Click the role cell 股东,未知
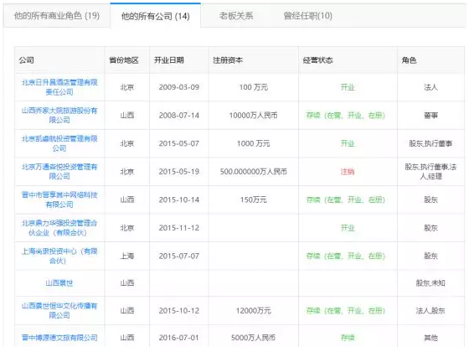 pyautogui.click(x=430, y=283)
